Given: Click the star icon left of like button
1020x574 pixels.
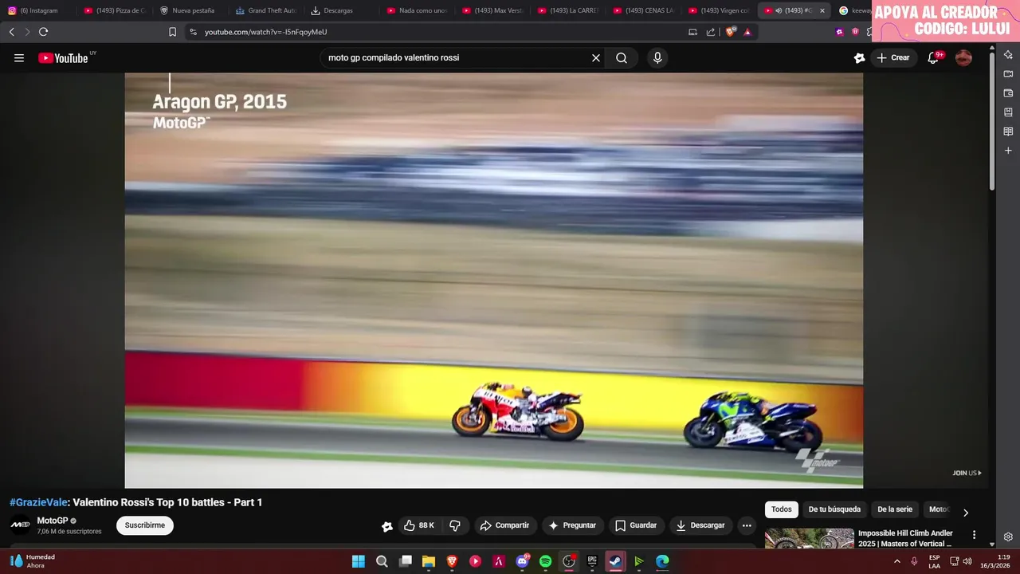Looking at the screenshot, I should 387,526.
